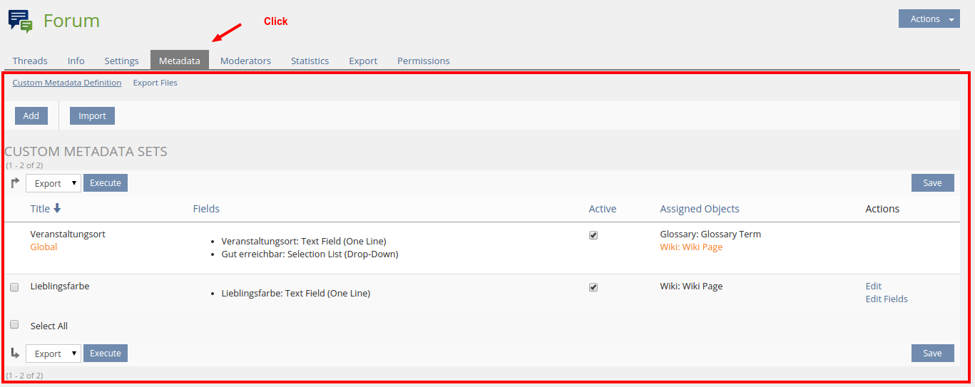Open Edit Fields for Lieblingsfarbe

point(887,299)
